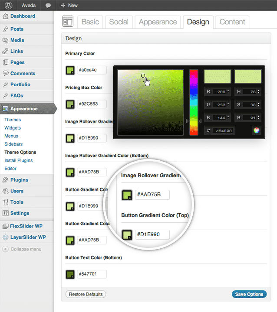Open Theme Options submenu link
This screenshot has width=277, height=312.
(20, 152)
